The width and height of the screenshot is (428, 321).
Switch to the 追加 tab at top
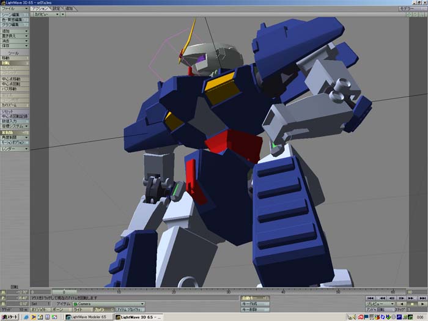pos(70,9)
